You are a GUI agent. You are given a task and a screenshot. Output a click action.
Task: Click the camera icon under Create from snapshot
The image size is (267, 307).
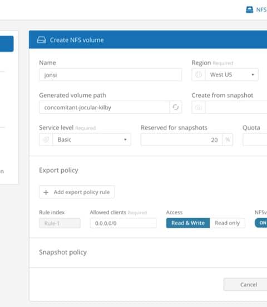click(199, 107)
